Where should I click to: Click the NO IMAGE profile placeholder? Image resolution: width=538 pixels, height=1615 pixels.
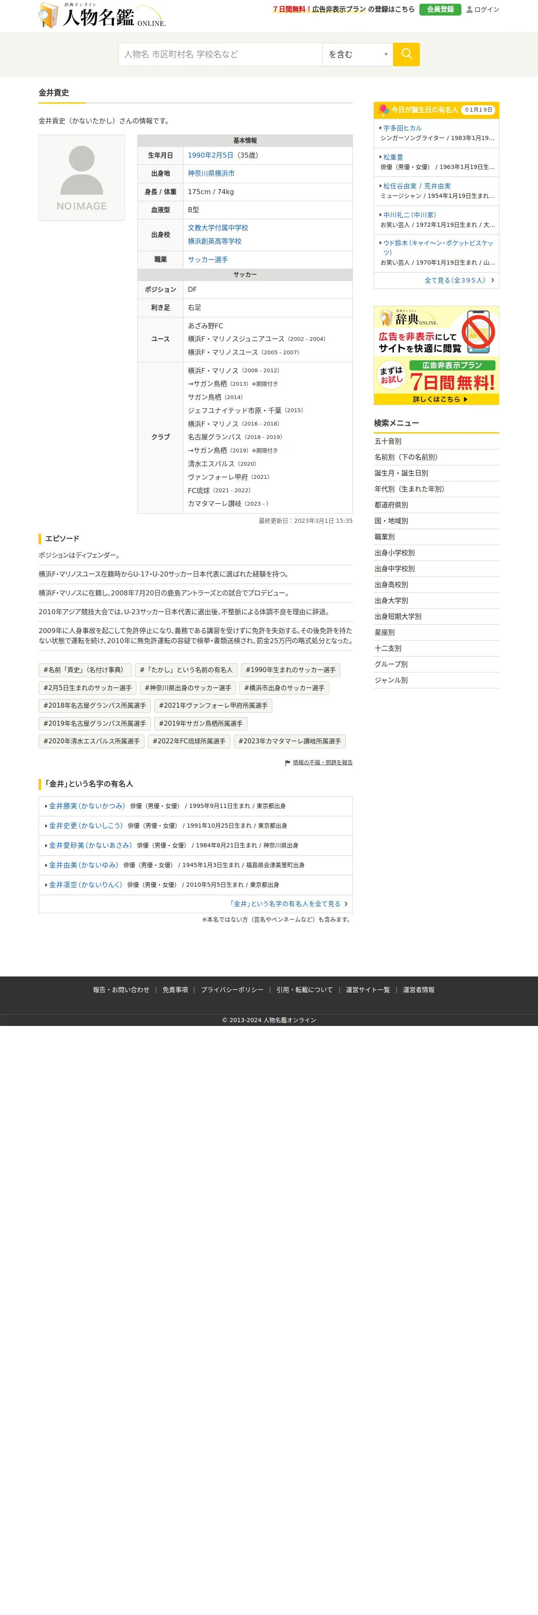81,178
